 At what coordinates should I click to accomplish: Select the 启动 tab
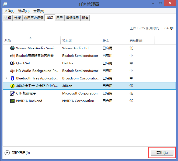tap(50, 17)
